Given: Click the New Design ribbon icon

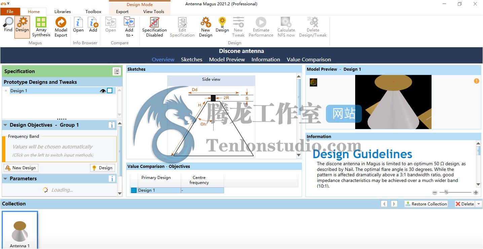Looking at the screenshot, I should [x=206, y=22].
